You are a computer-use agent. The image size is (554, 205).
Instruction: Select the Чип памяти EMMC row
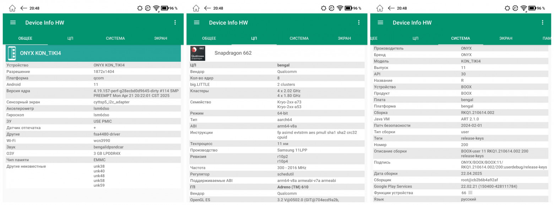pyautogui.click(x=93, y=160)
